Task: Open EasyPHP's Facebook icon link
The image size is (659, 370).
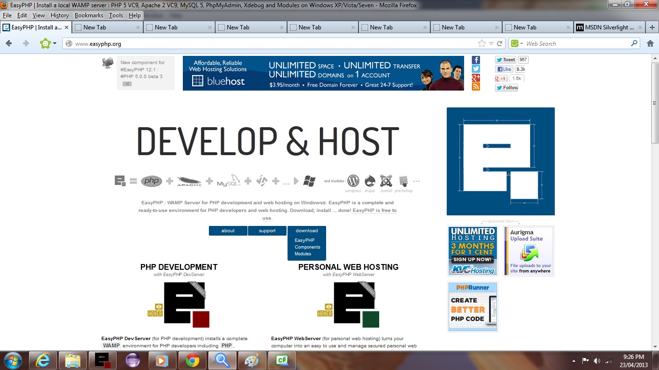Action: 476,60
